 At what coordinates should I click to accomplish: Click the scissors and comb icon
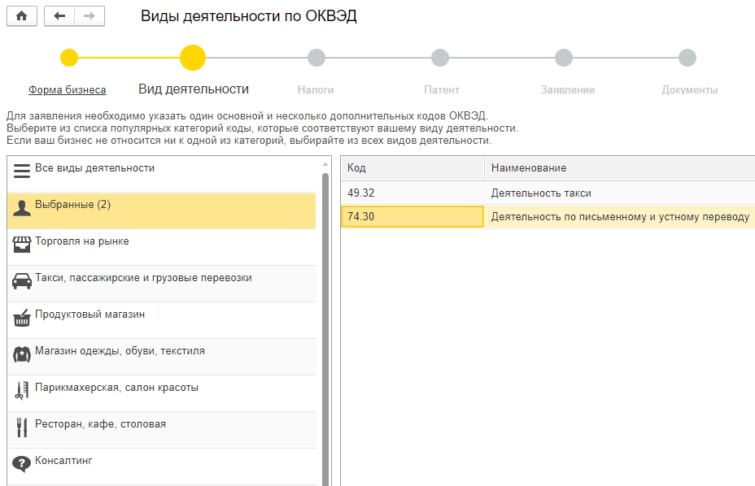click(22, 391)
